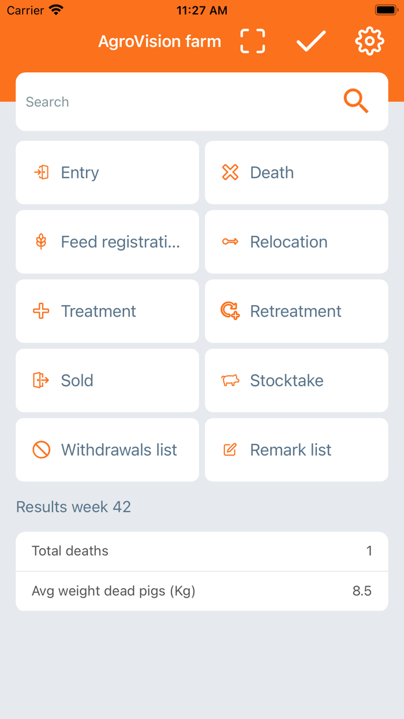This screenshot has width=404, height=719.
Task: Select the Total deaths result row
Action: (202, 551)
